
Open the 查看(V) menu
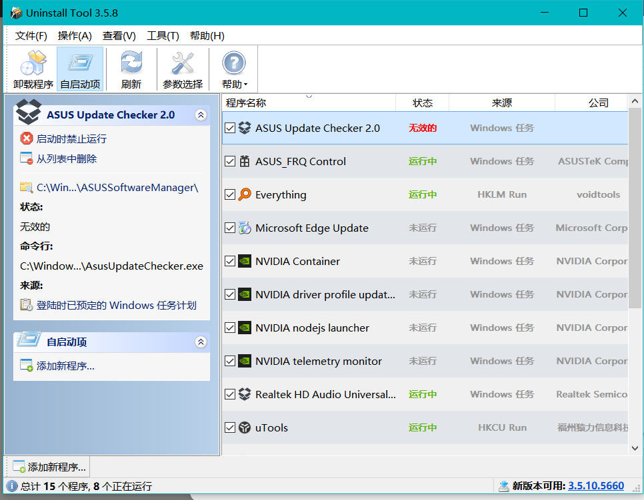119,36
